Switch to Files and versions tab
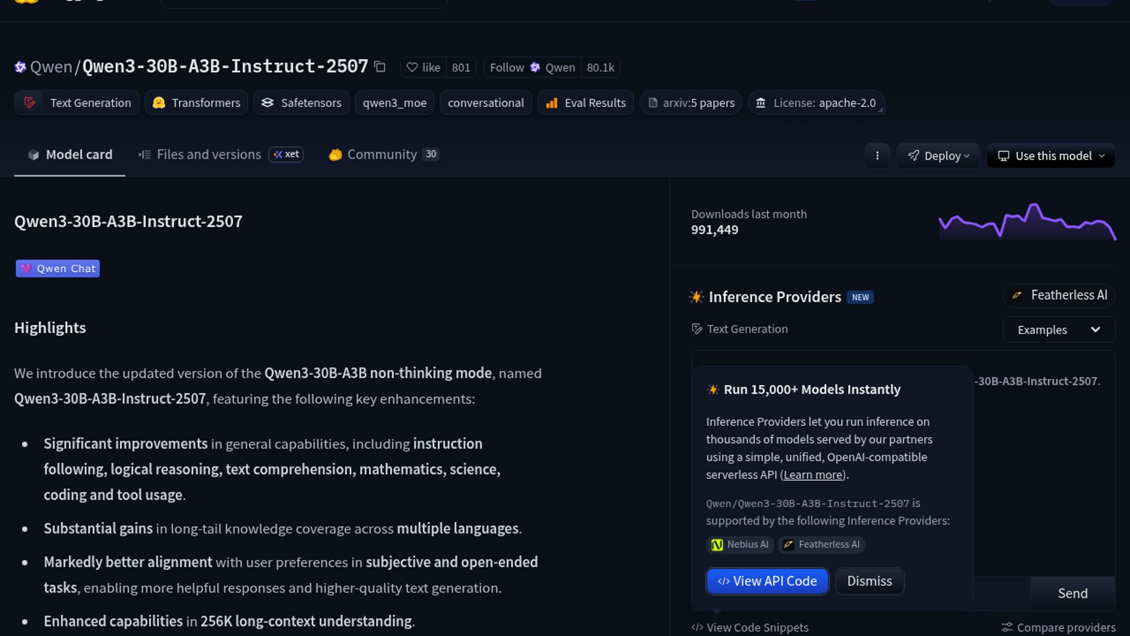This screenshot has width=1130, height=636. [x=208, y=155]
